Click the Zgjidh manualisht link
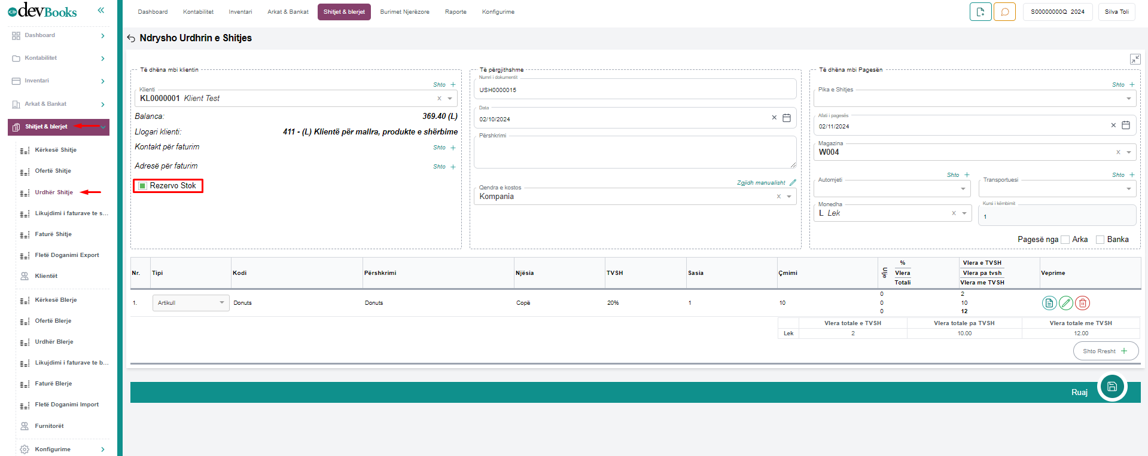This screenshot has height=456, width=1148. 762,183
